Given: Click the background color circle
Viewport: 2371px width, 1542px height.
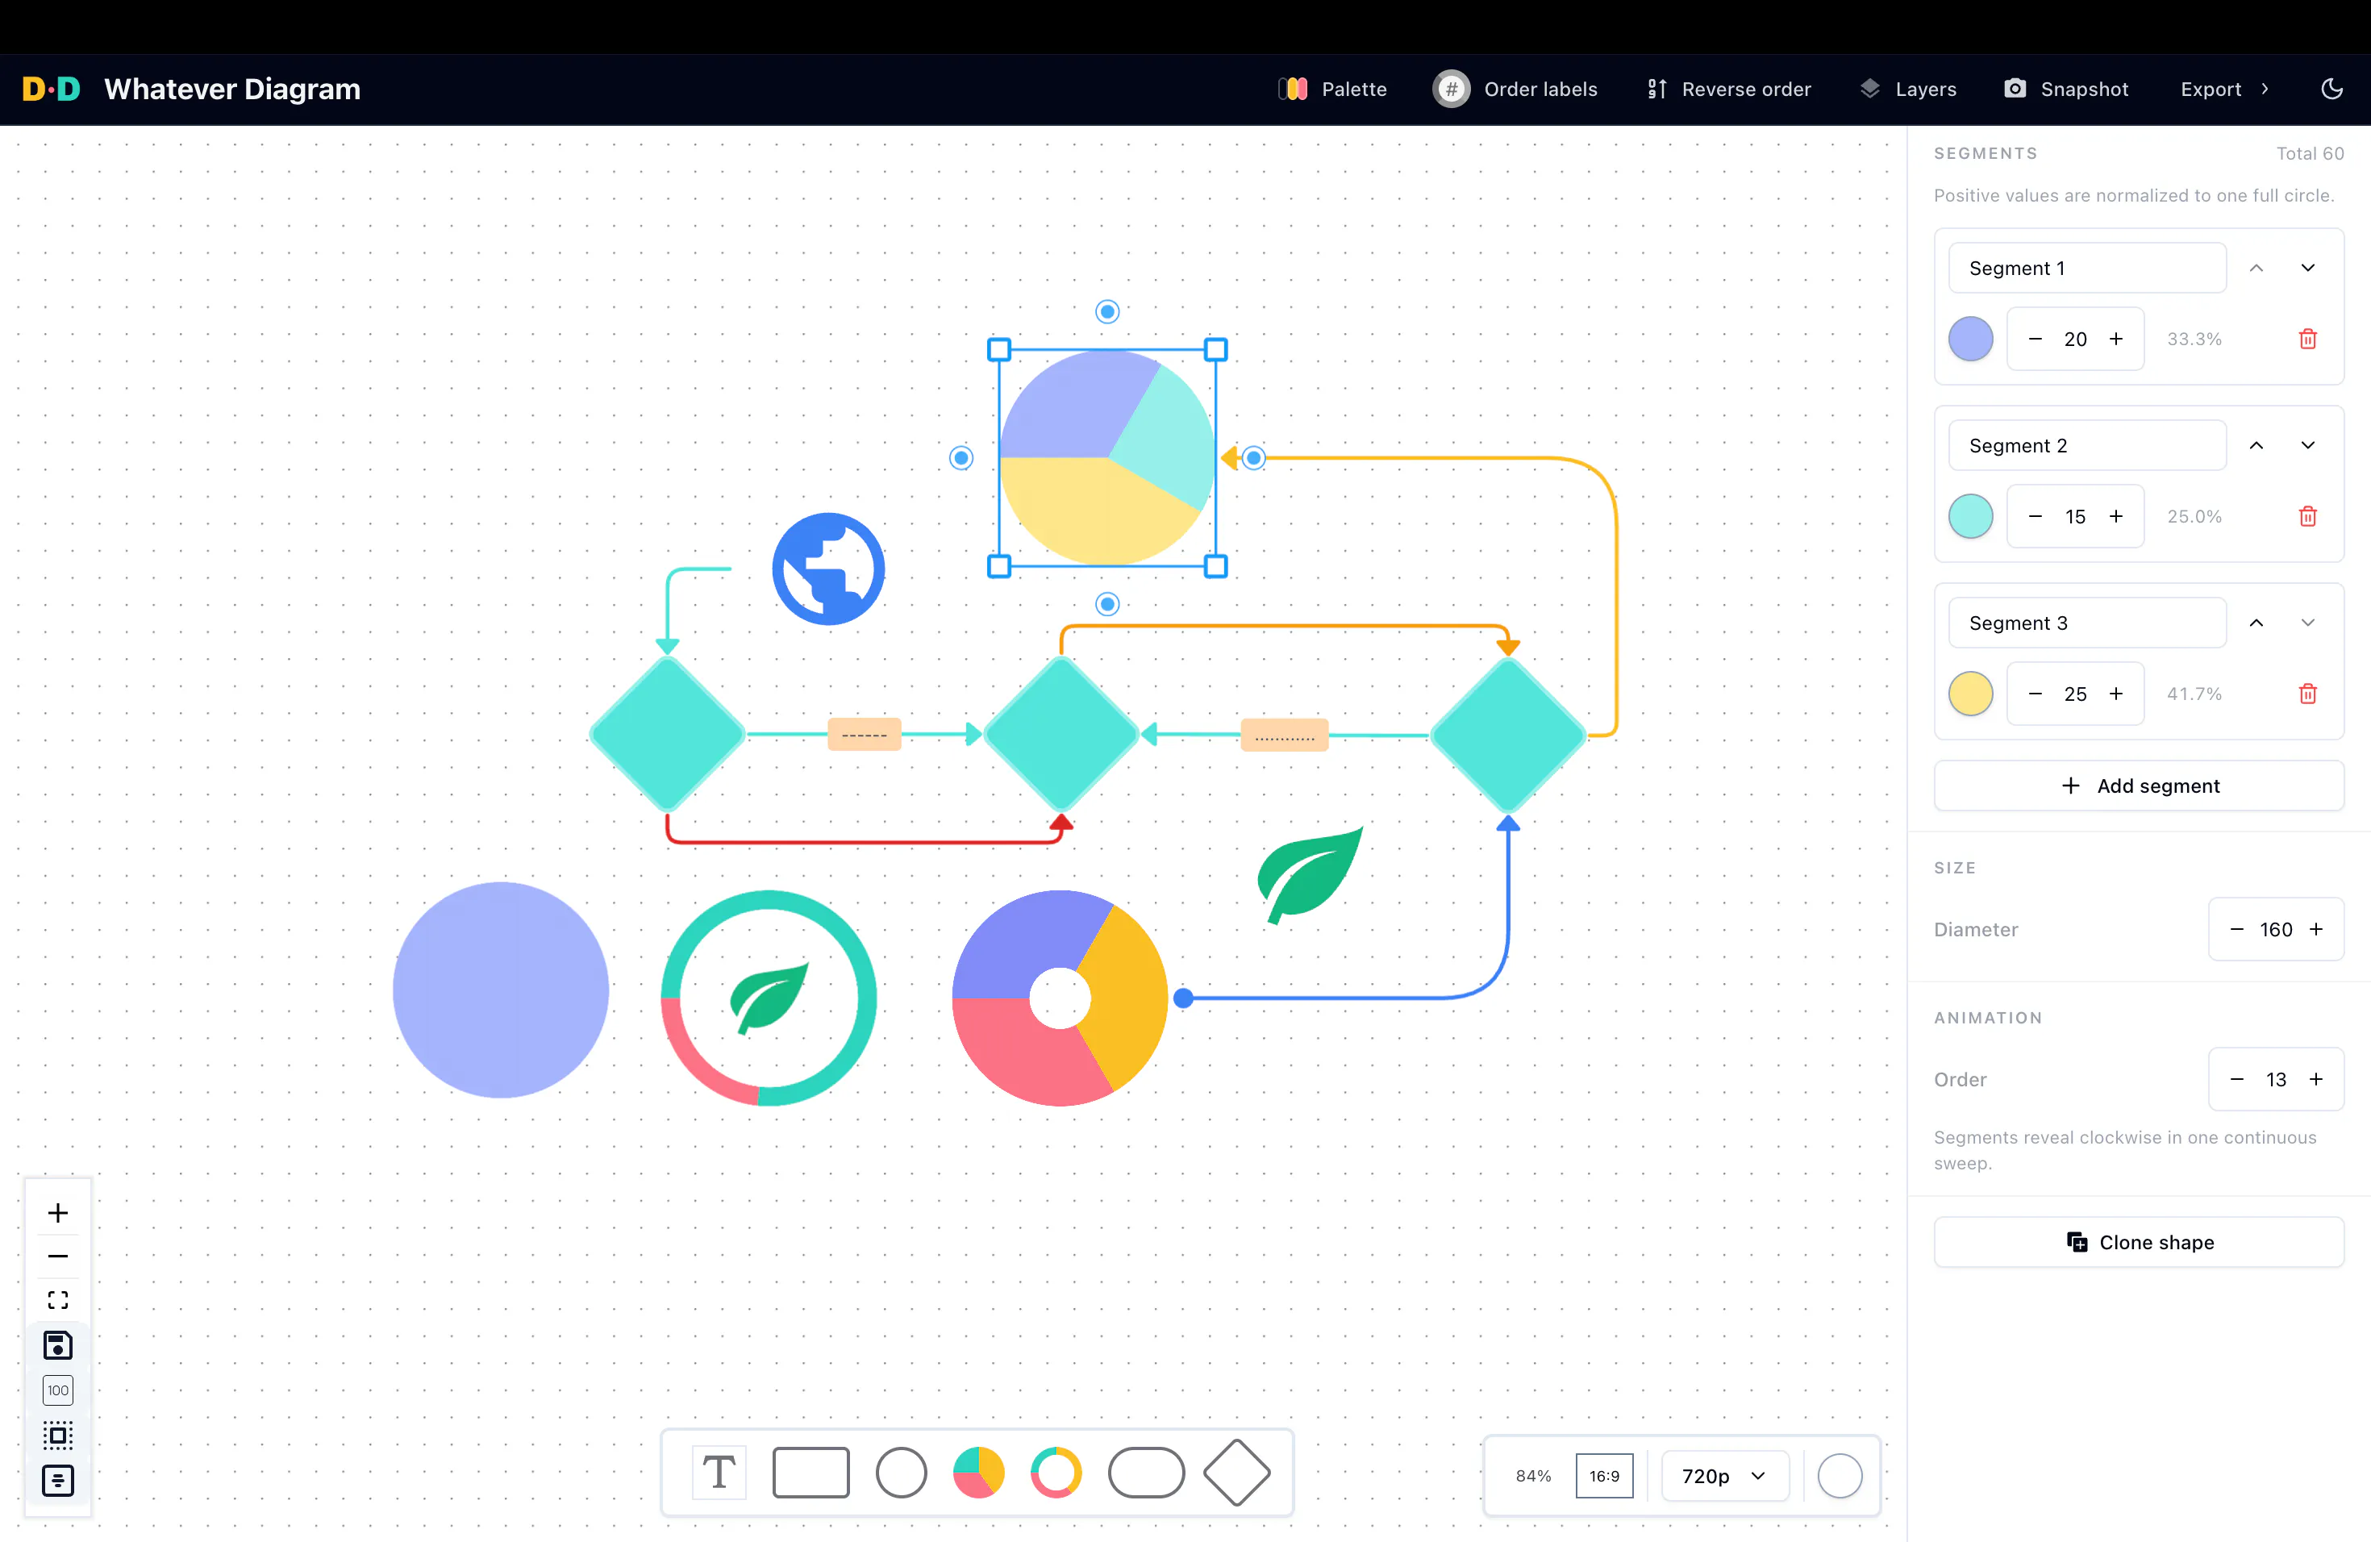Looking at the screenshot, I should [x=1839, y=1475].
